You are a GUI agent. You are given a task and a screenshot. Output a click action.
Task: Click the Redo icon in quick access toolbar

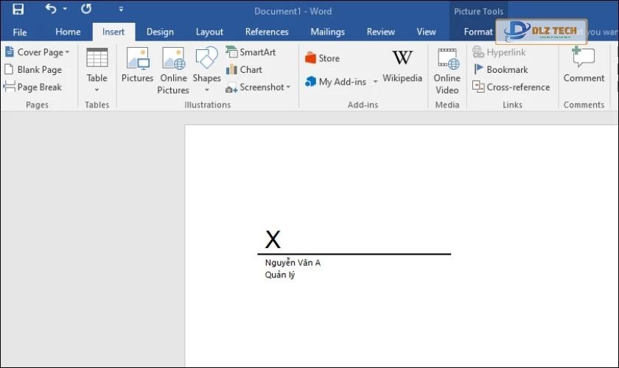pos(86,10)
